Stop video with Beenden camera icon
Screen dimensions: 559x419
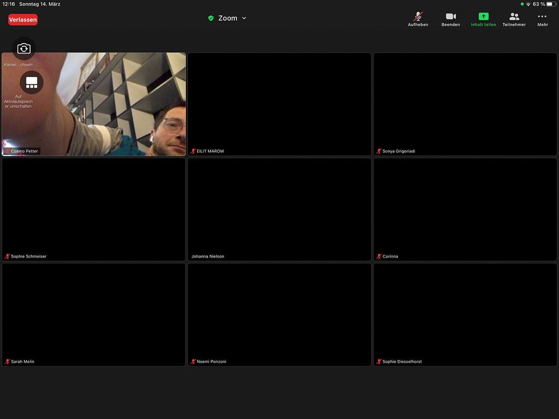[x=450, y=16]
